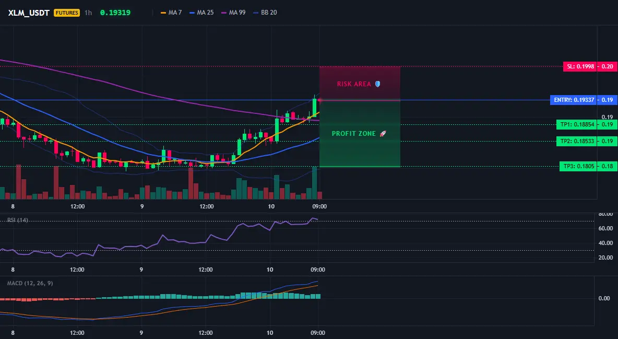
Task: Click the 0.20 price tag beside SL
Action: tap(607, 66)
